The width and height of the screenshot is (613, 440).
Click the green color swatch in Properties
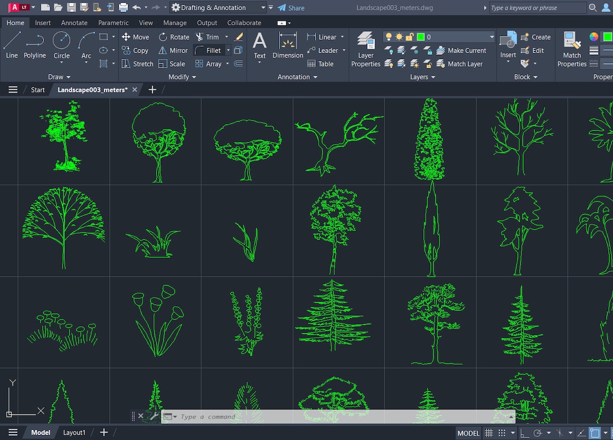coord(608,37)
